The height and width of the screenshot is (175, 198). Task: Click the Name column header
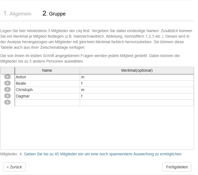[47, 70]
